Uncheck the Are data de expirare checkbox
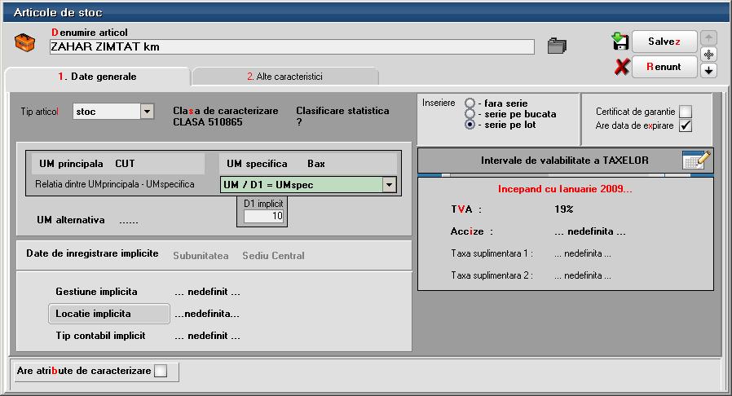732x396 pixels. coord(686,125)
